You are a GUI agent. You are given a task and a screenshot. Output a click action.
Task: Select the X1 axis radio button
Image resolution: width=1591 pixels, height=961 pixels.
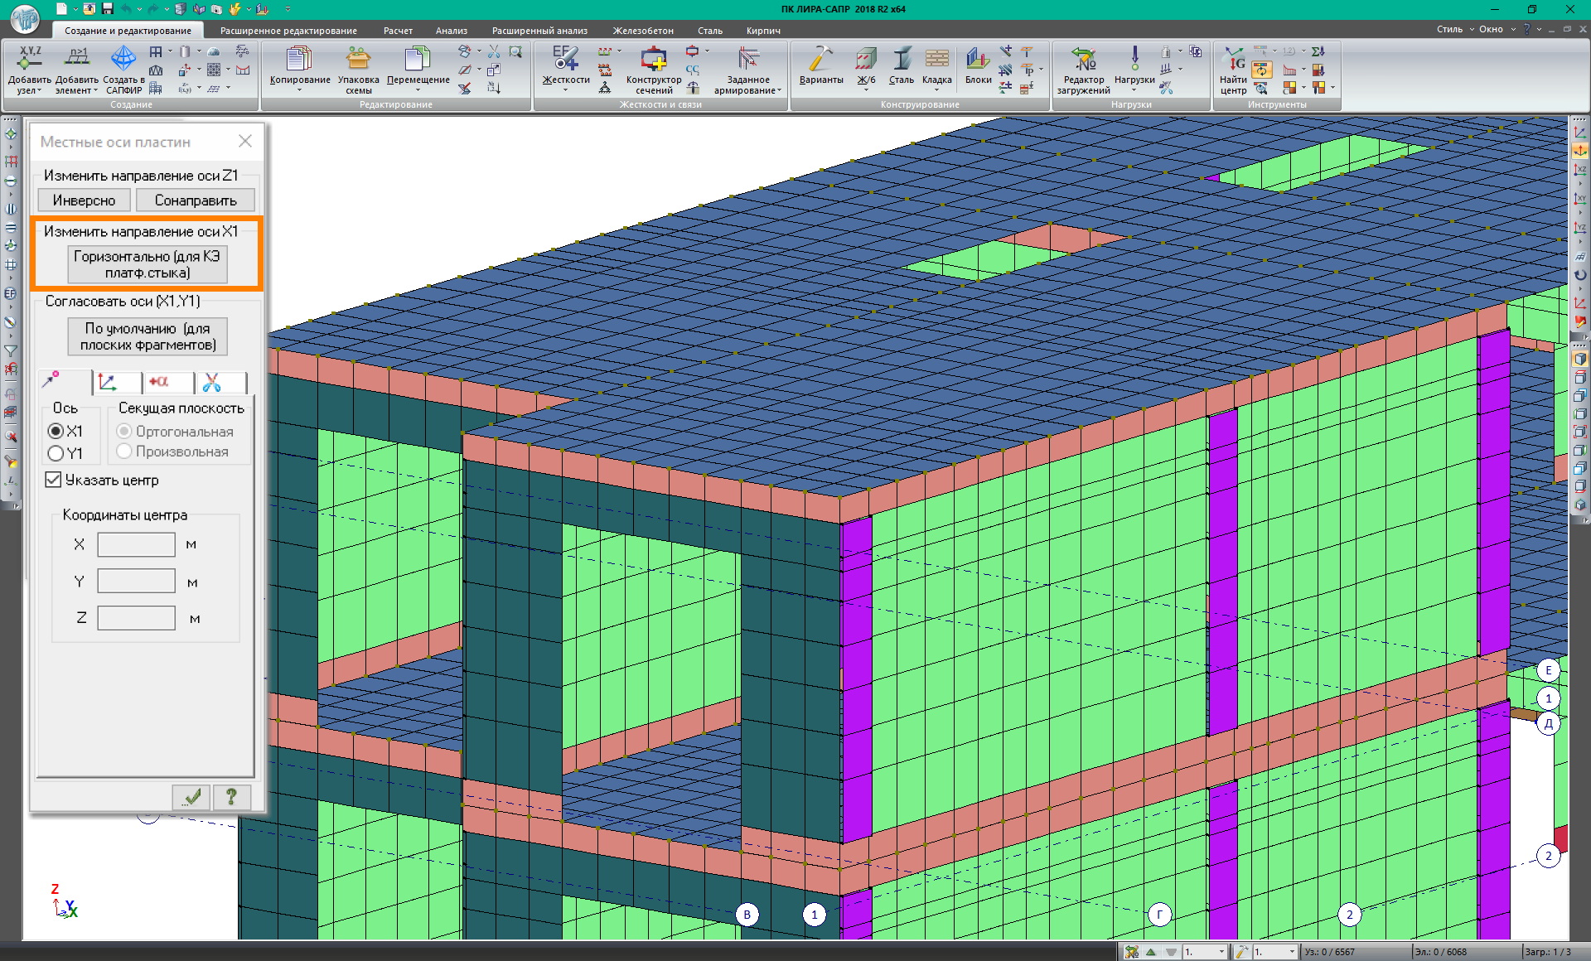(56, 431)
